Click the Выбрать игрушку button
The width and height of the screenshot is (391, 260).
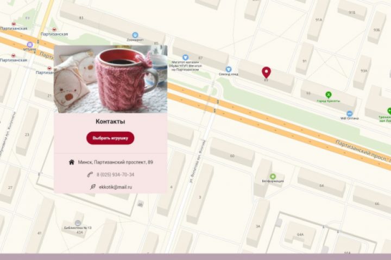click(110, 138)
